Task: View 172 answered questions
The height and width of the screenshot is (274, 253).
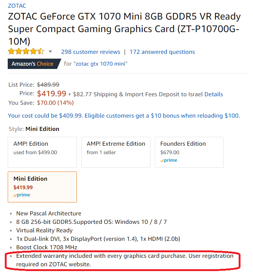Action: [162, 52]
